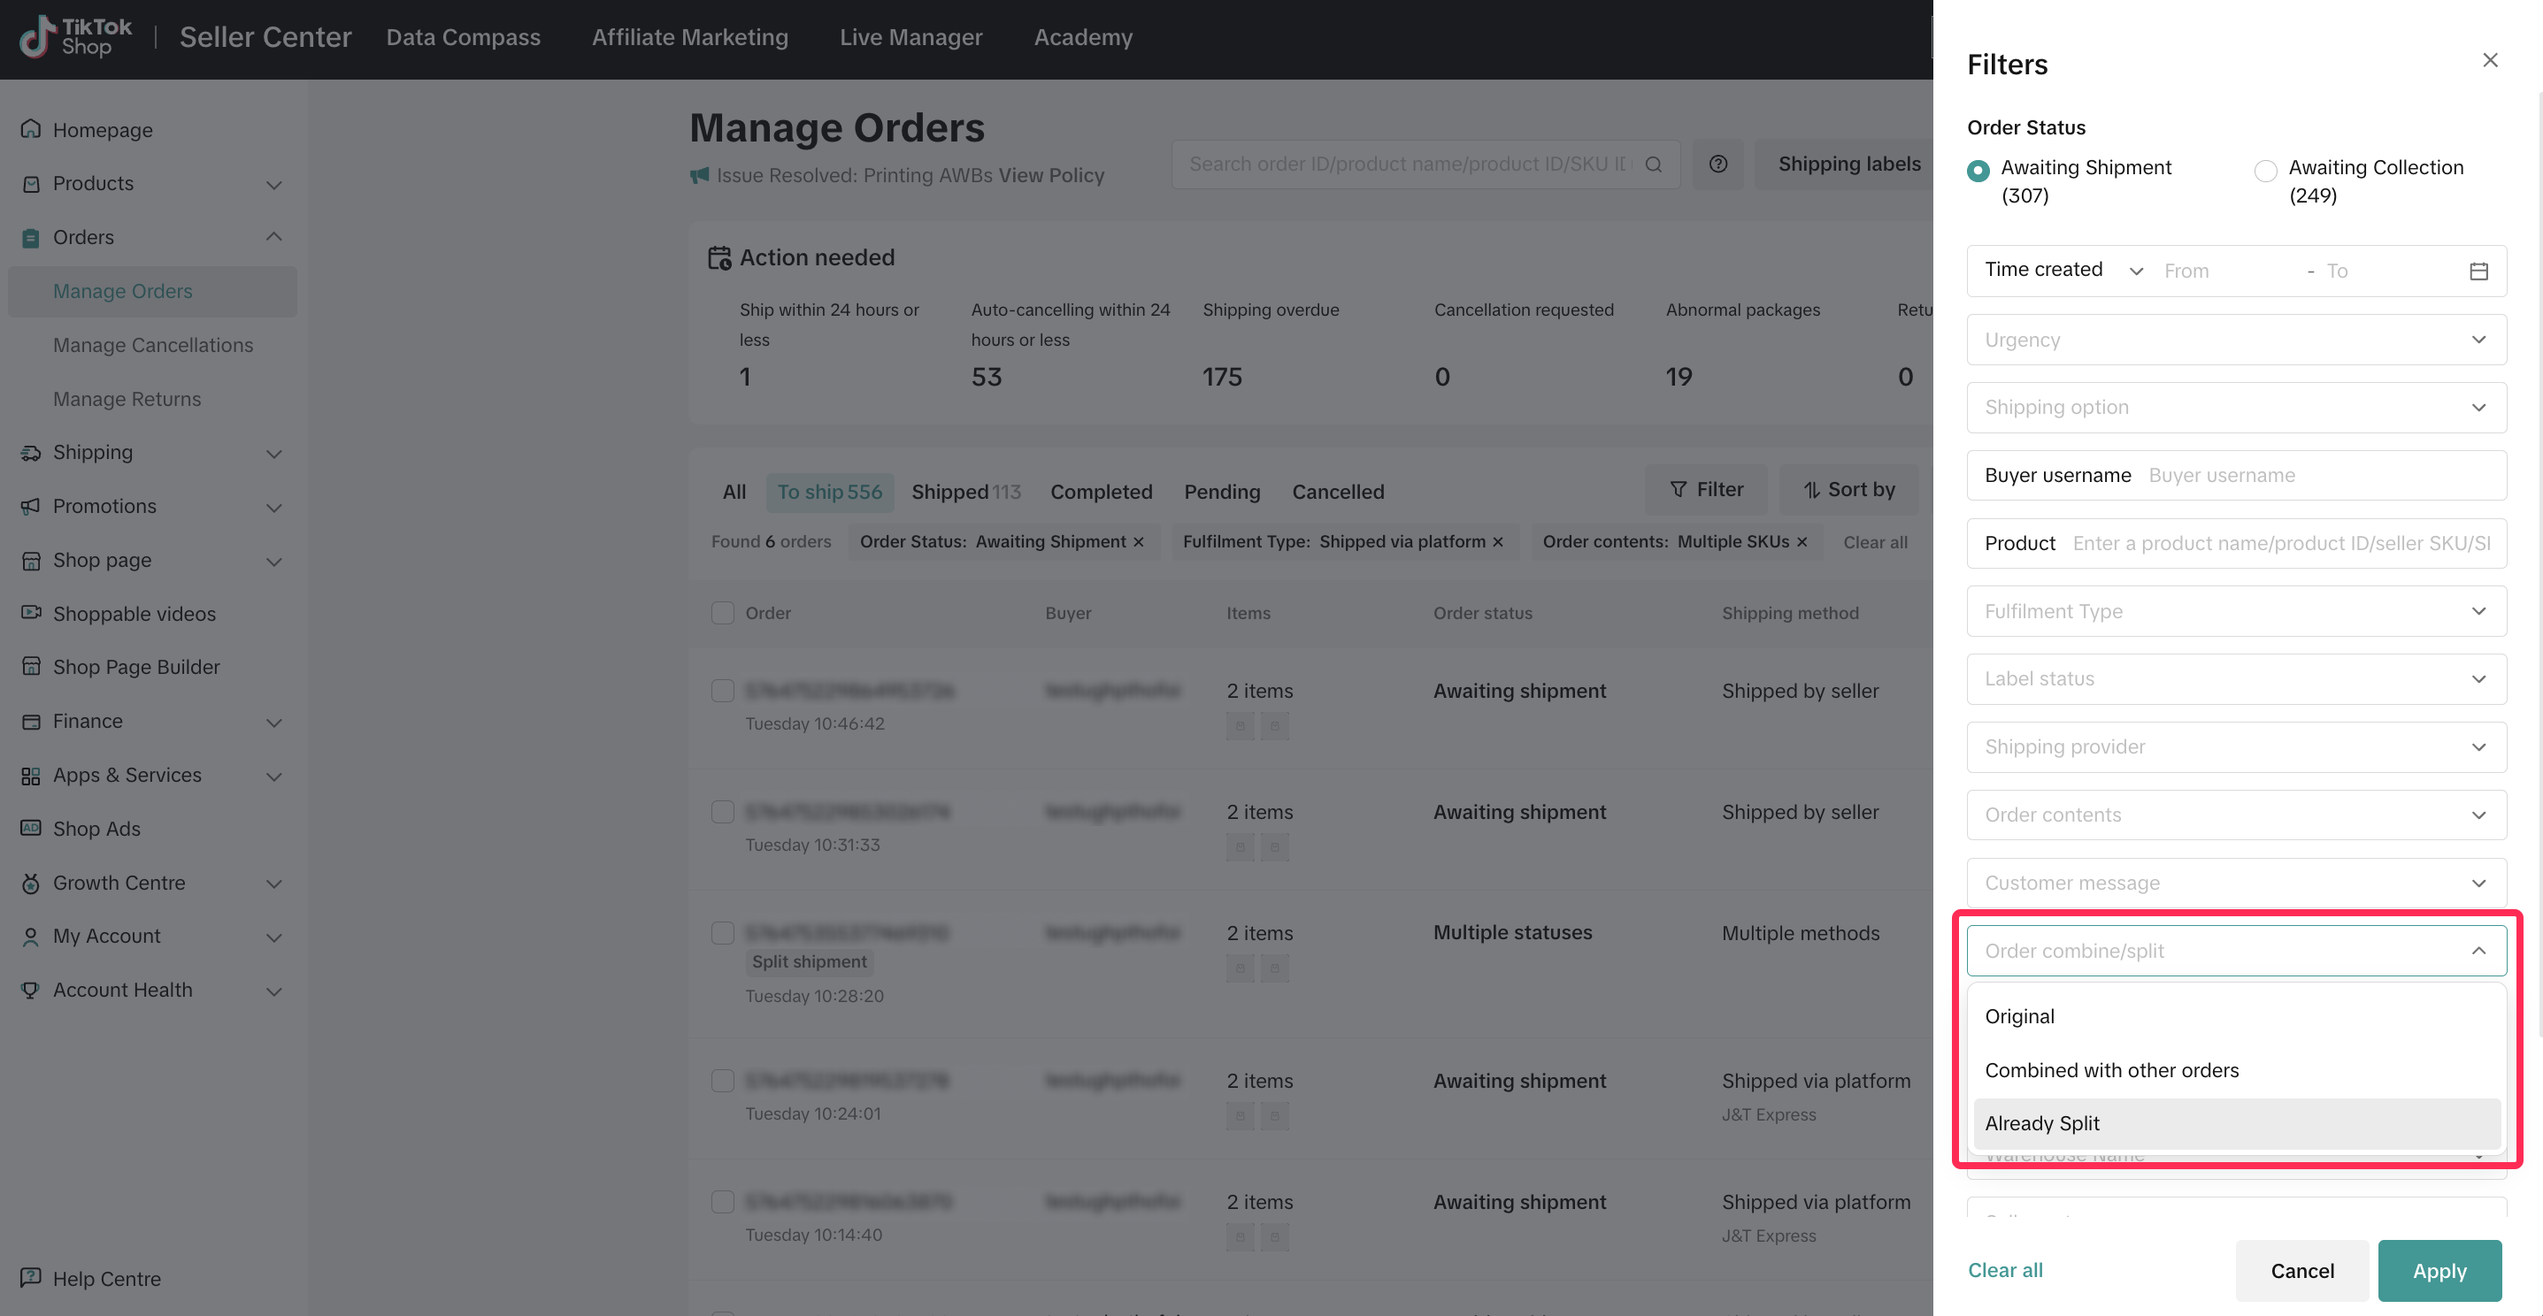Click the Apply button
The height and width of the screenshot is (1316, 2543).
pyautogui.click(x=2439, y=1270)
